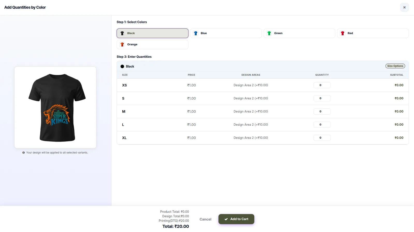Select the Orange color option
The height and width of the screenshot is (232, 414).
point(152,44)
